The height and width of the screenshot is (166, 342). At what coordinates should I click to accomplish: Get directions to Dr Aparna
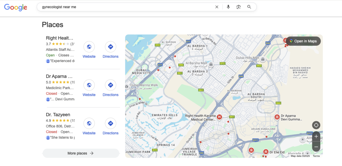[111, 85]
